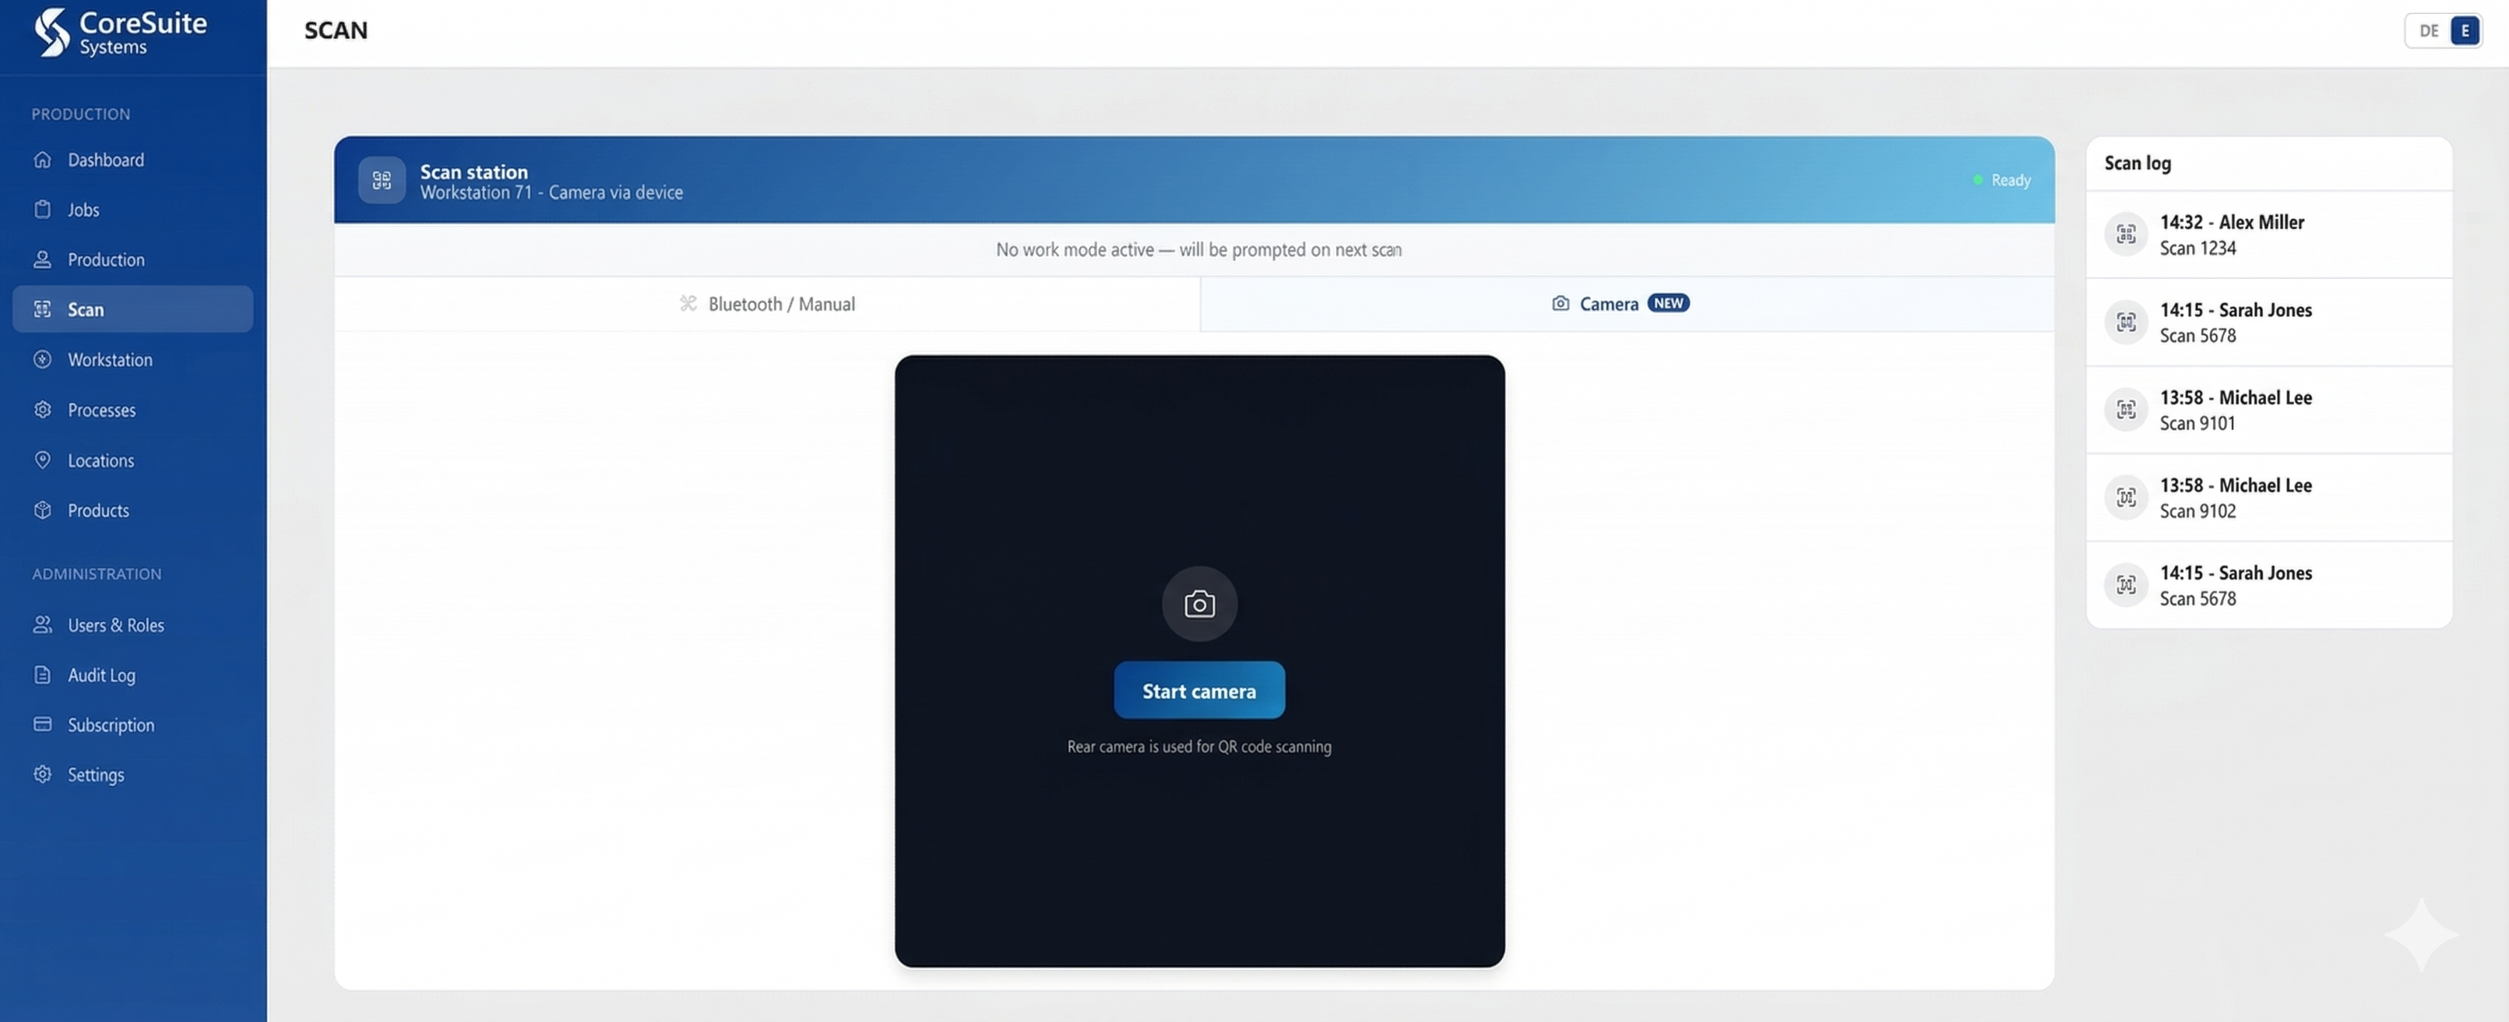Open Users & Roles page
Image resolution: width=2509 pixels, height=1022 pixels.
pyautogui.click(x=115, y=625)
